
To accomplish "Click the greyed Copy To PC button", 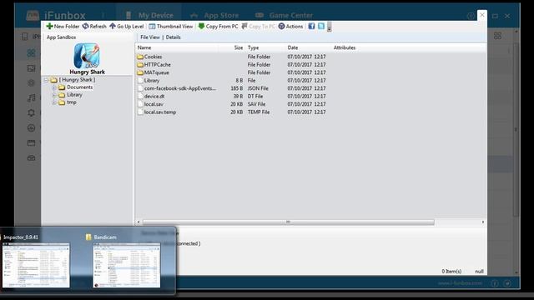I will (x=258, y=26).
